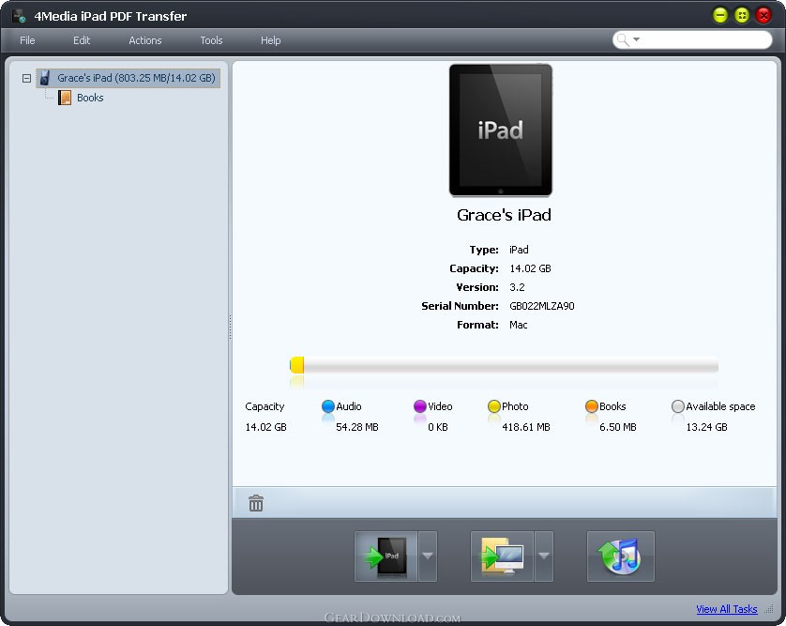
Task: Click the copy files to computer button
Action: (502, 557)
